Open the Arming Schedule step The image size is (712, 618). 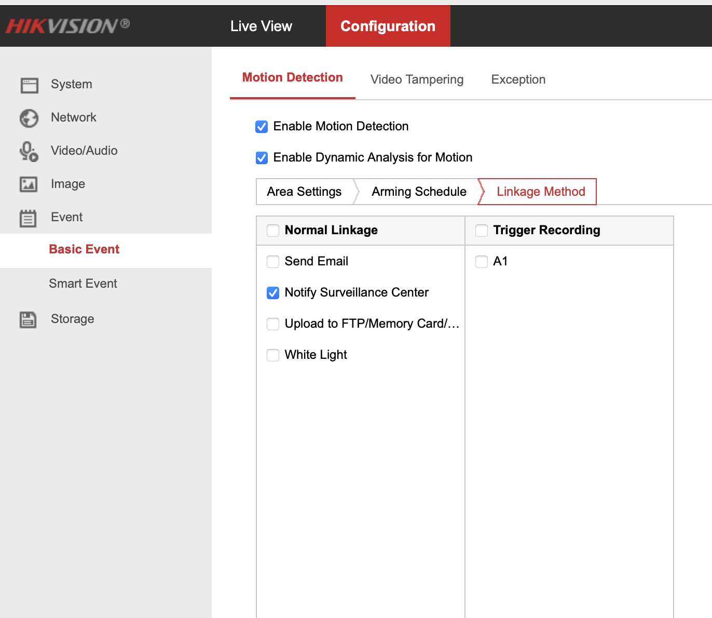pyautogui.click(x=419, y=192)
